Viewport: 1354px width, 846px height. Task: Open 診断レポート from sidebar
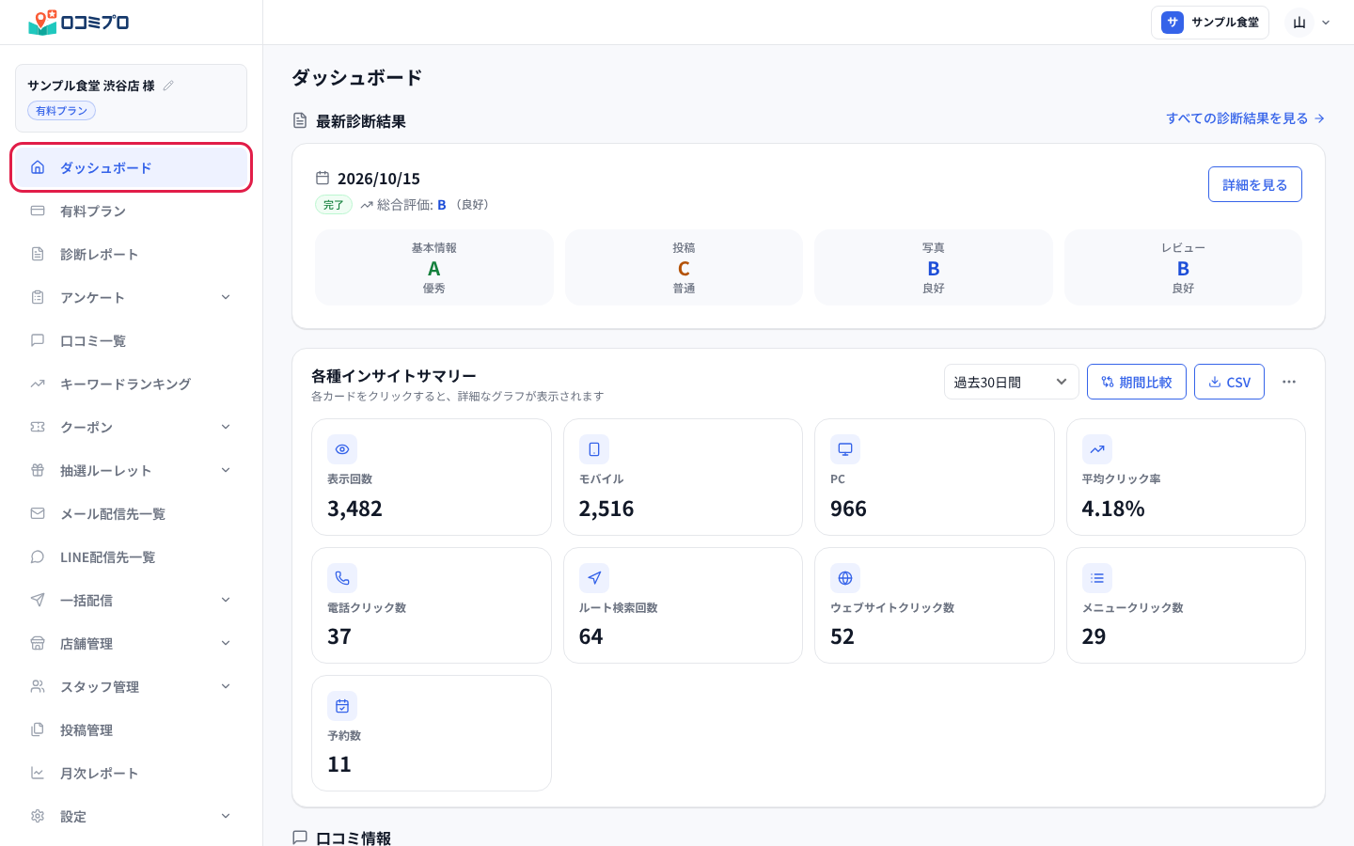pyautogui.click(x=131, y=255)
